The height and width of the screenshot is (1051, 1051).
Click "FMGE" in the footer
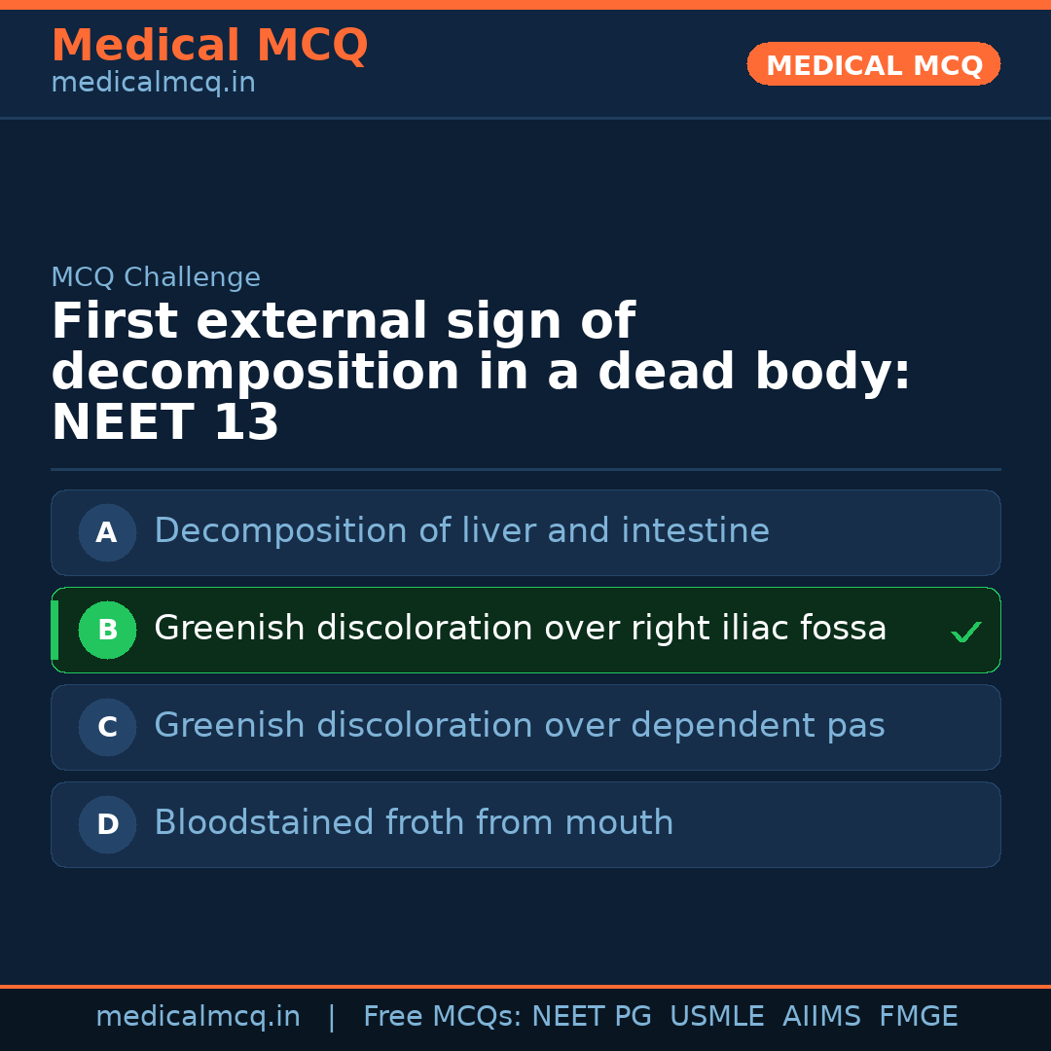pos(919,1017)
